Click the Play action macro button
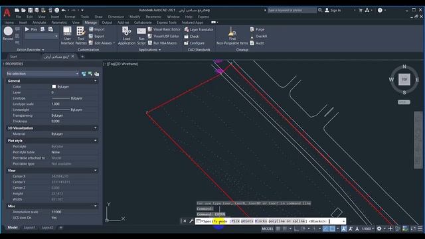The height and width of the screenshot is (239, 425). [x=31, y=29]
